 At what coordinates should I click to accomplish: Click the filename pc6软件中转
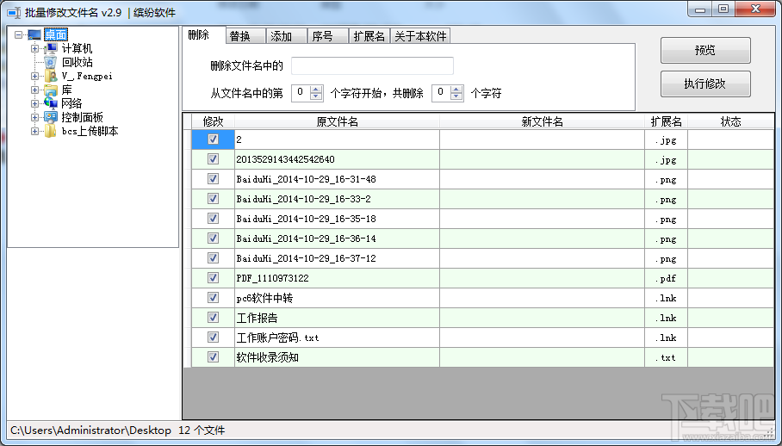click(x=264, y=298)
